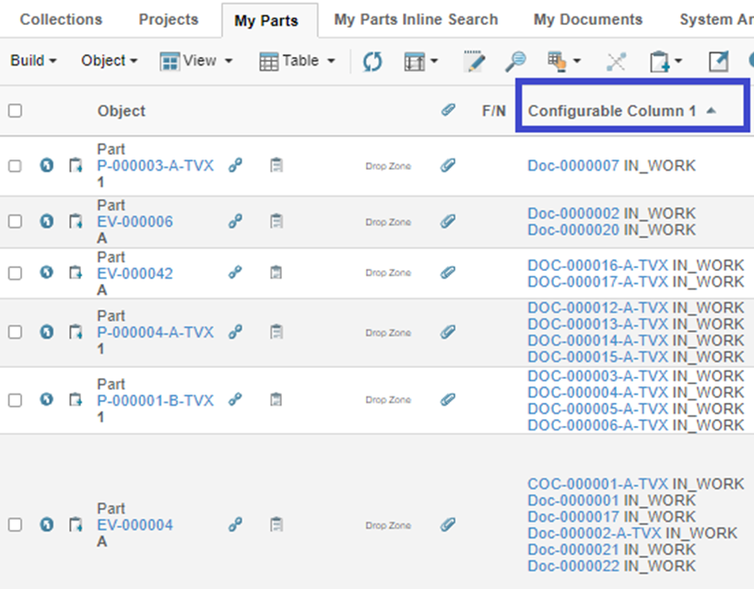Open the Build dropdown menu
This screenshot has width=754, height=589.
(33, 61)
